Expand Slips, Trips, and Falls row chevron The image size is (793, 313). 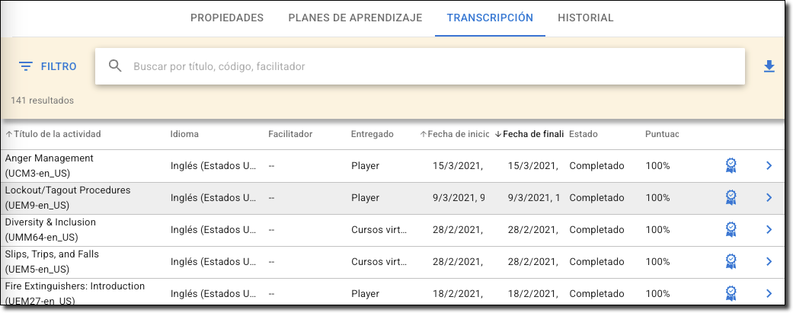point(769,261)
